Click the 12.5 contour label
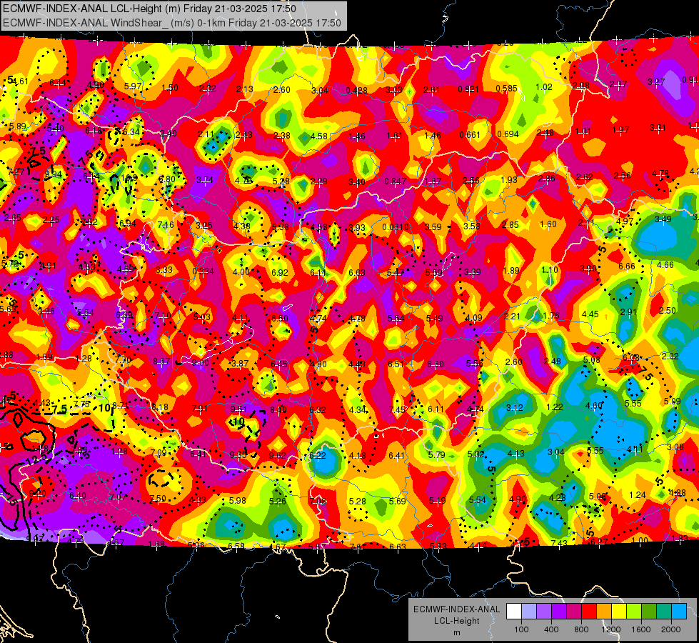Viewport: 699px width, 643px height. pos(36,459)
